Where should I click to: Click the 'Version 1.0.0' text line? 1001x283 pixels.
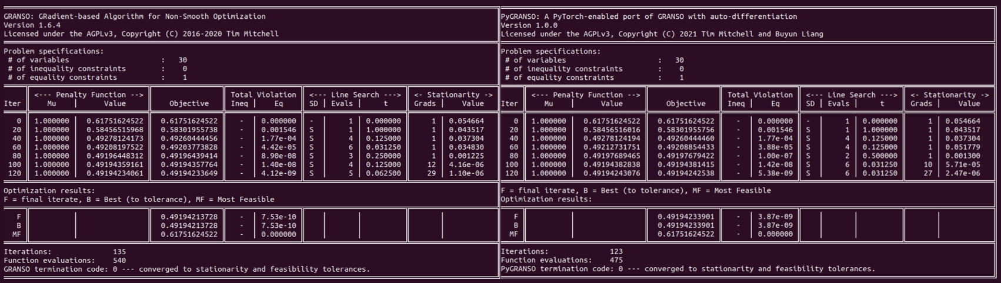pos(529,25)
